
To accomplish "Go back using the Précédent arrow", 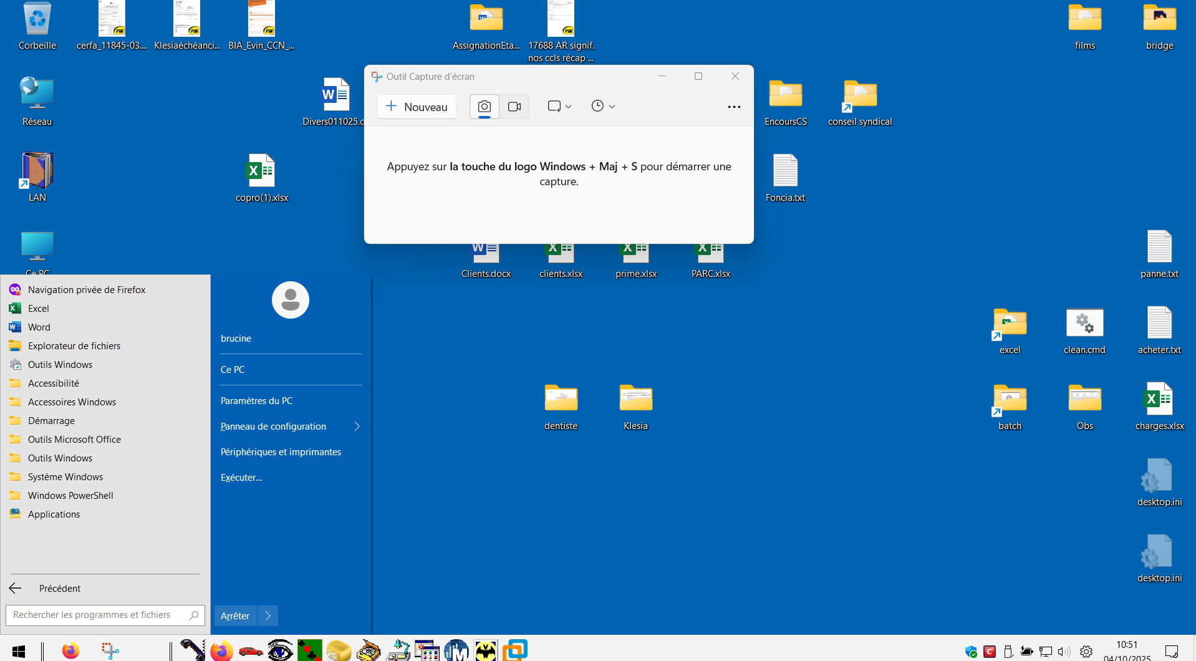I will 16,588.
